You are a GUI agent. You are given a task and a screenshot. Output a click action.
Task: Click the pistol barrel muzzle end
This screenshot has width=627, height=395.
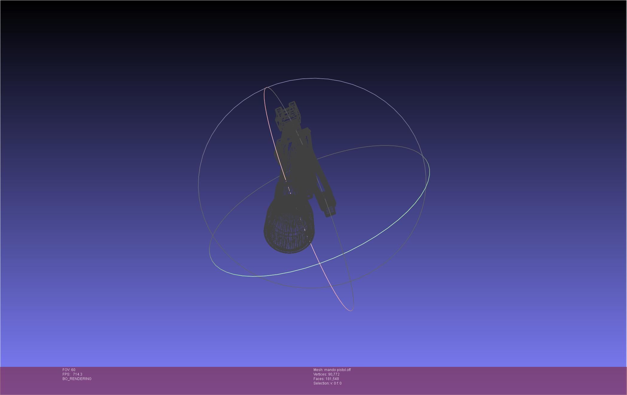pyautogui.click(x=330, y=212)
